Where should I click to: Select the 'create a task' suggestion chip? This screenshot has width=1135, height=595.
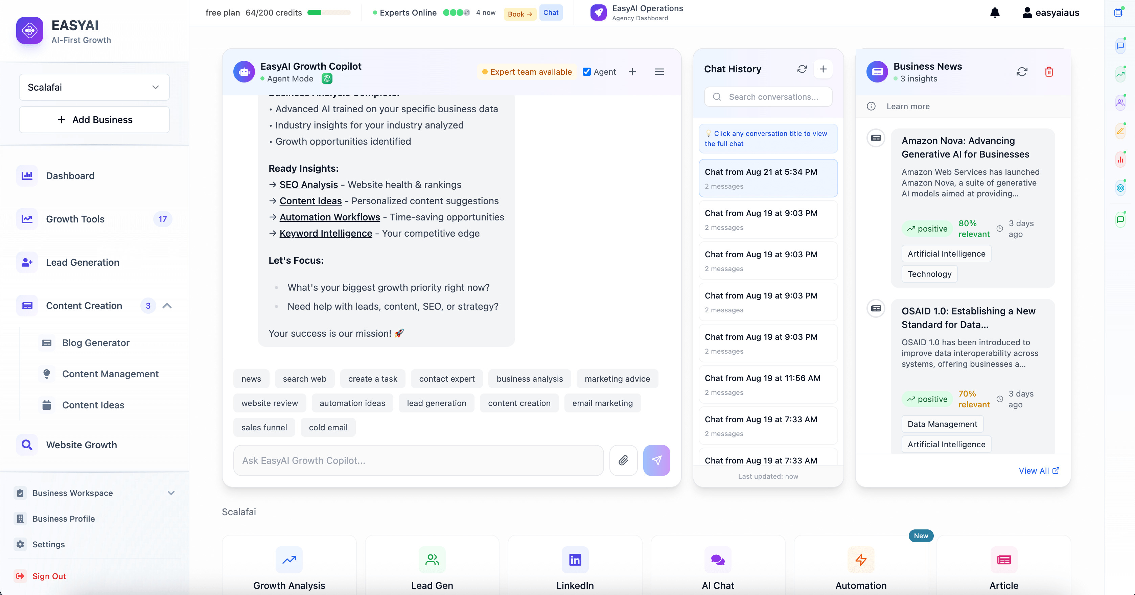click(x=372, y=379)
